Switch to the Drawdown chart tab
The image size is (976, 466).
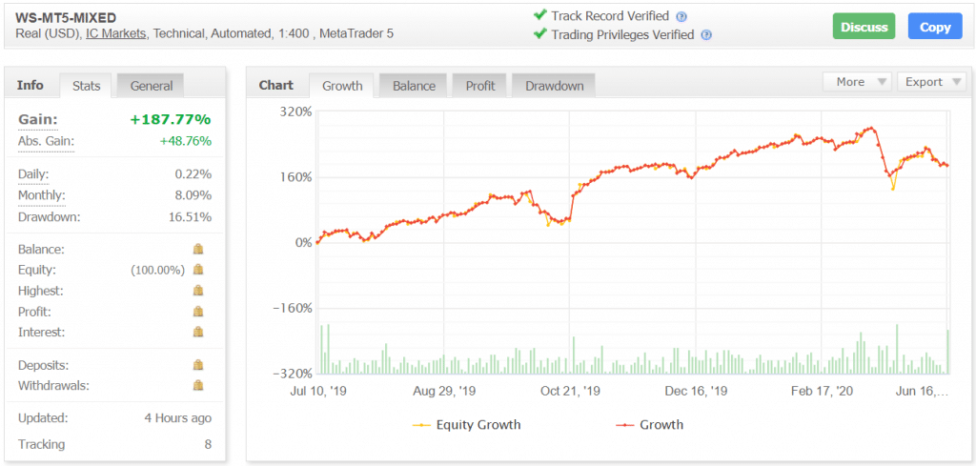point(554,86)
